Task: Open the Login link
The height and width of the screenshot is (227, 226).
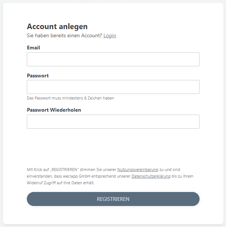Action: (x=110, y=36)
